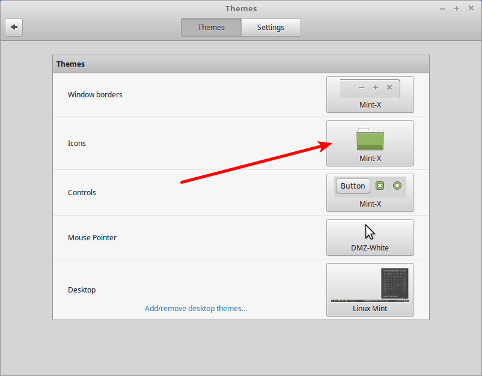Open the DMZ-White mouse pointer selector
482x376 pixels.
point(370,237)
